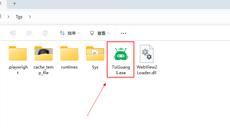
Task: Expand chevron after Tgs in address bar
Action: click(30, 17)
